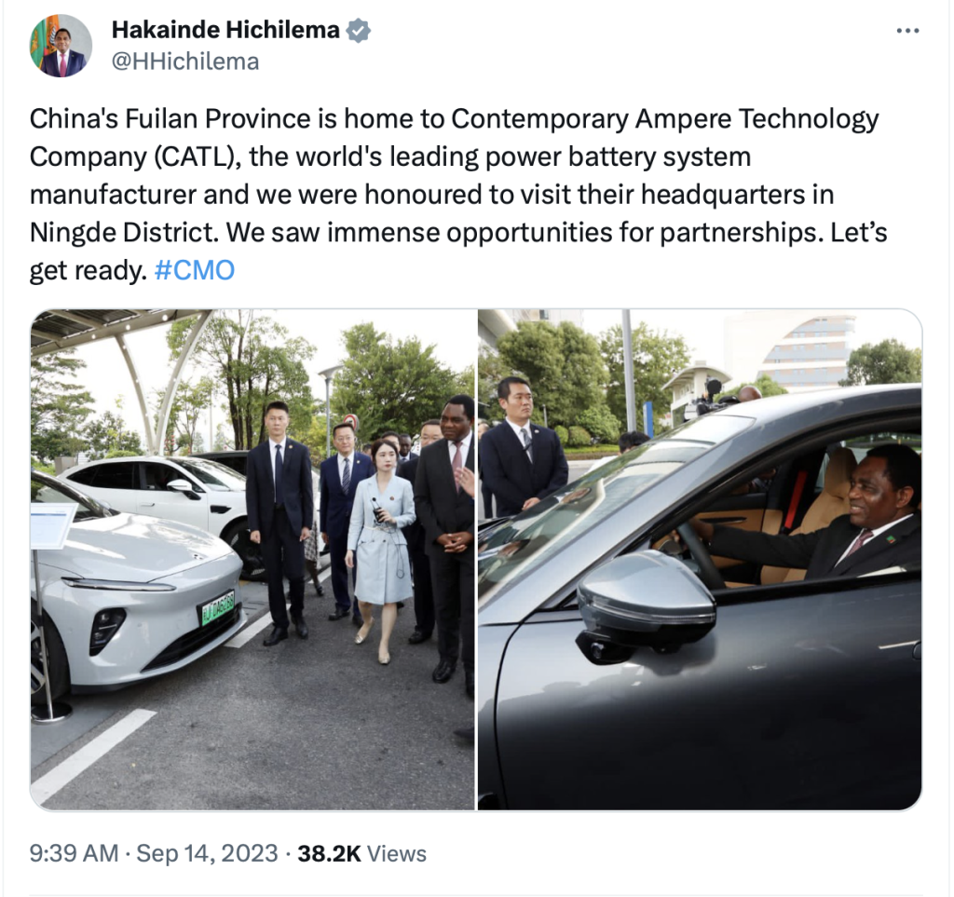Open left photo of group near white car
This screenshot has height=897, width=954.
(252, 560)
